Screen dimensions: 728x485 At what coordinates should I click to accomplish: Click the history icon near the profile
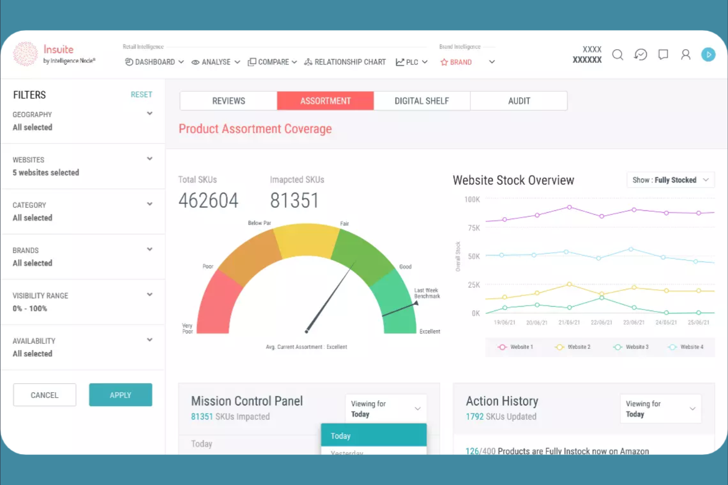pyautogui.click(x=640, y=55)
